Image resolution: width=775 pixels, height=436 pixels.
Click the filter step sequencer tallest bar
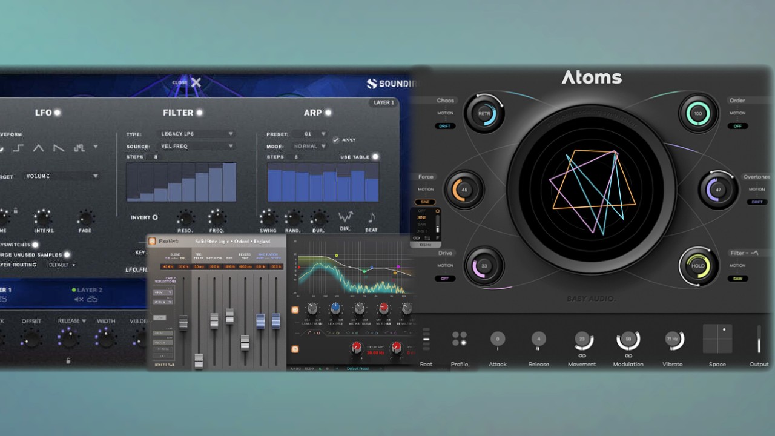pos(229,182)
